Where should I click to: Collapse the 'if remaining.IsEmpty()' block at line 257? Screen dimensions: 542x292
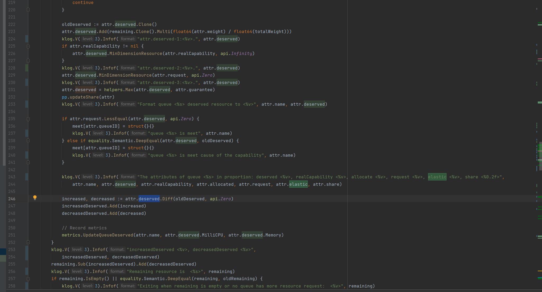pyautogui.click(x=28, y=279)
